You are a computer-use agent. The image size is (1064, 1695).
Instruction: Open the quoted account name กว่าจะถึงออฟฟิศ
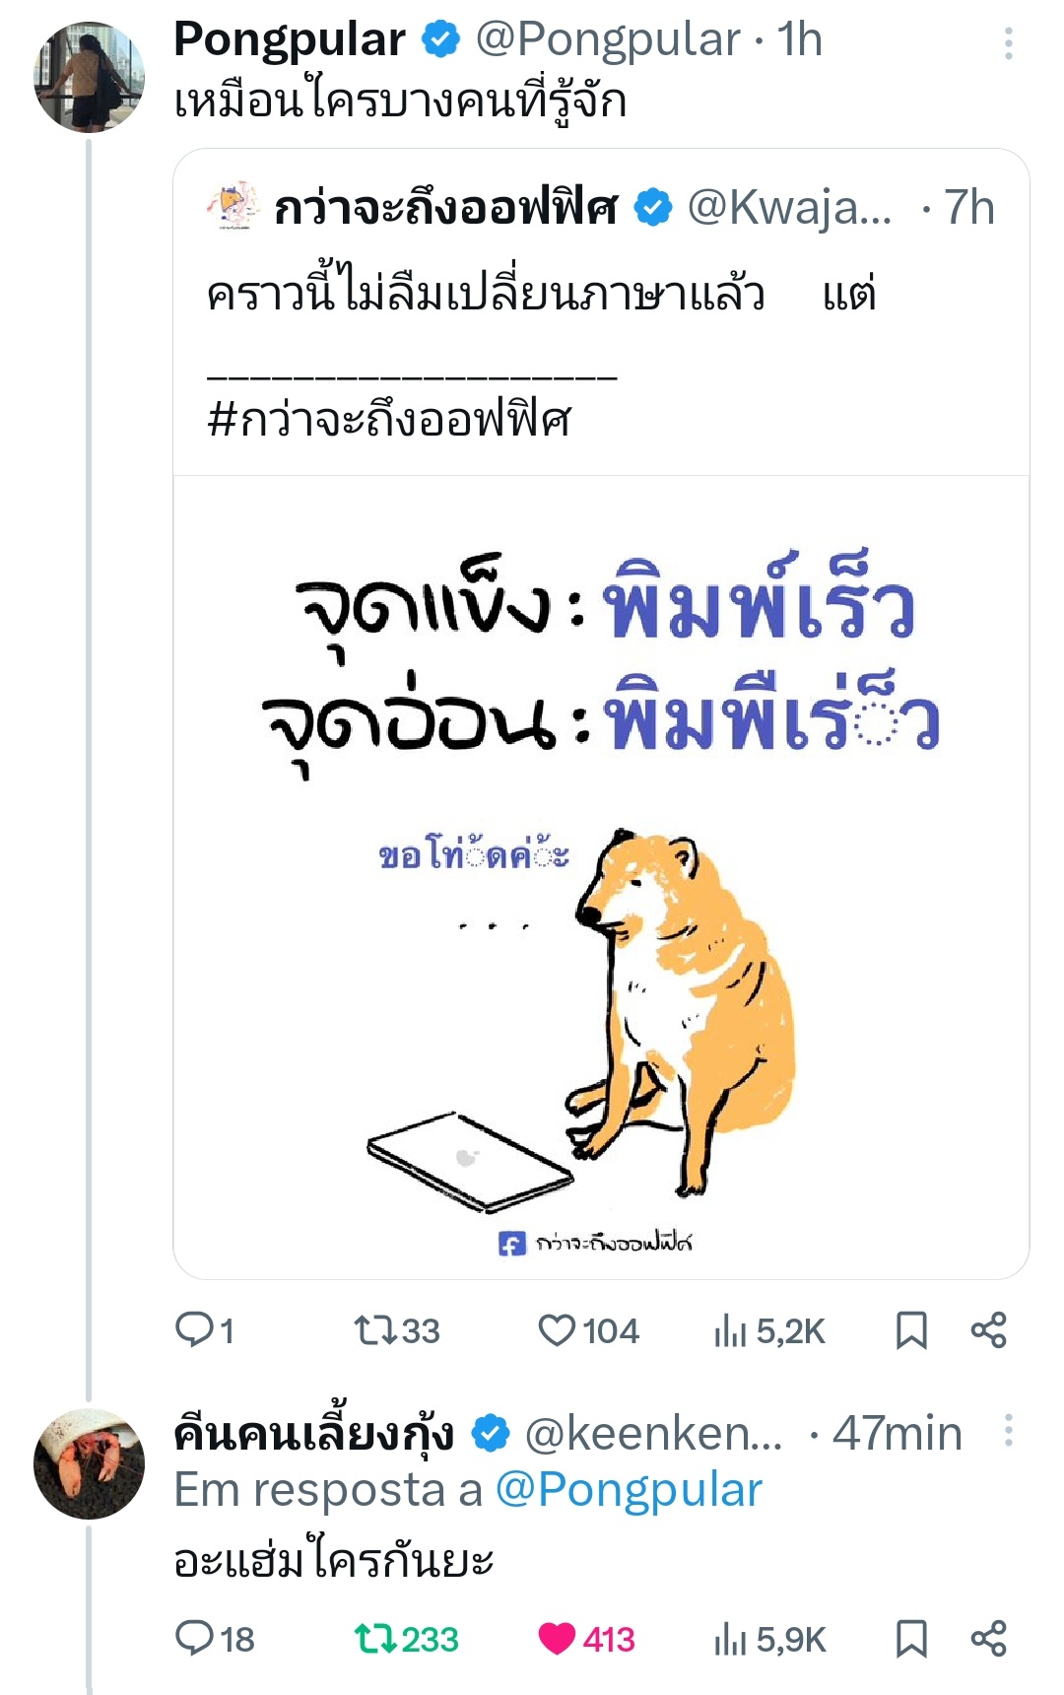click(x=445, y=208)
